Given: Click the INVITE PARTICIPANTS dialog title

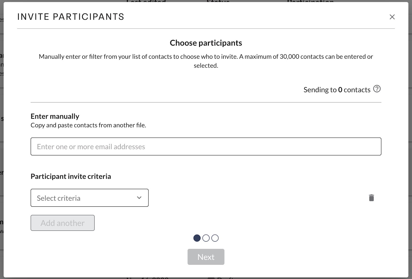Looking at the screenshot, I should click(71, 17).
